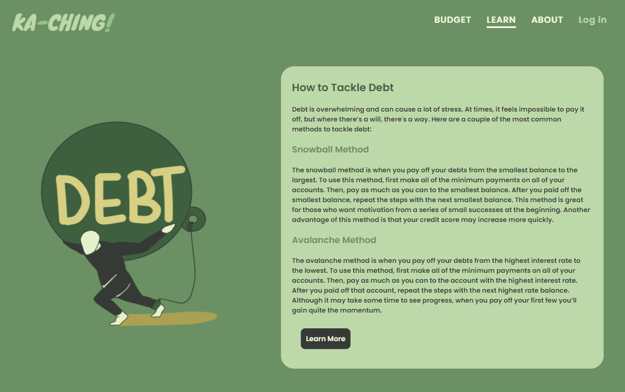Viewport: 625px width, 392px height.
Task: Click the Learn More button
Action: tap(325, 339)
